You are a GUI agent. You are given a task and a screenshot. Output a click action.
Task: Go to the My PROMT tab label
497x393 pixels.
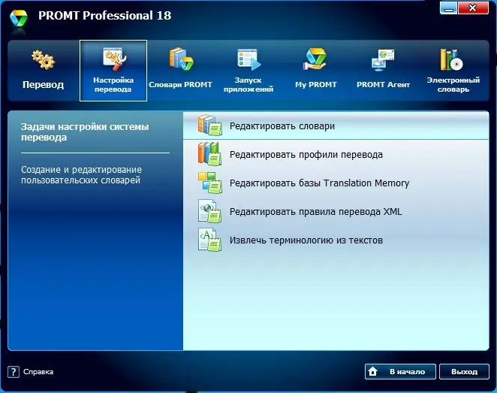(x=316, y=85)
